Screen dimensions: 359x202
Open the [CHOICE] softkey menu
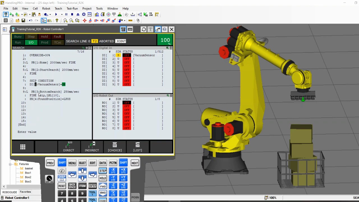pyautogui.click(x=114, y=147)
